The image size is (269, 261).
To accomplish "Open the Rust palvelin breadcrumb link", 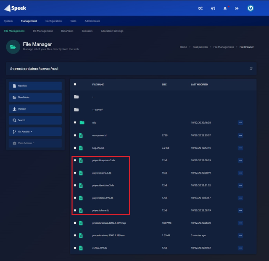I will [x=200, y=47].
